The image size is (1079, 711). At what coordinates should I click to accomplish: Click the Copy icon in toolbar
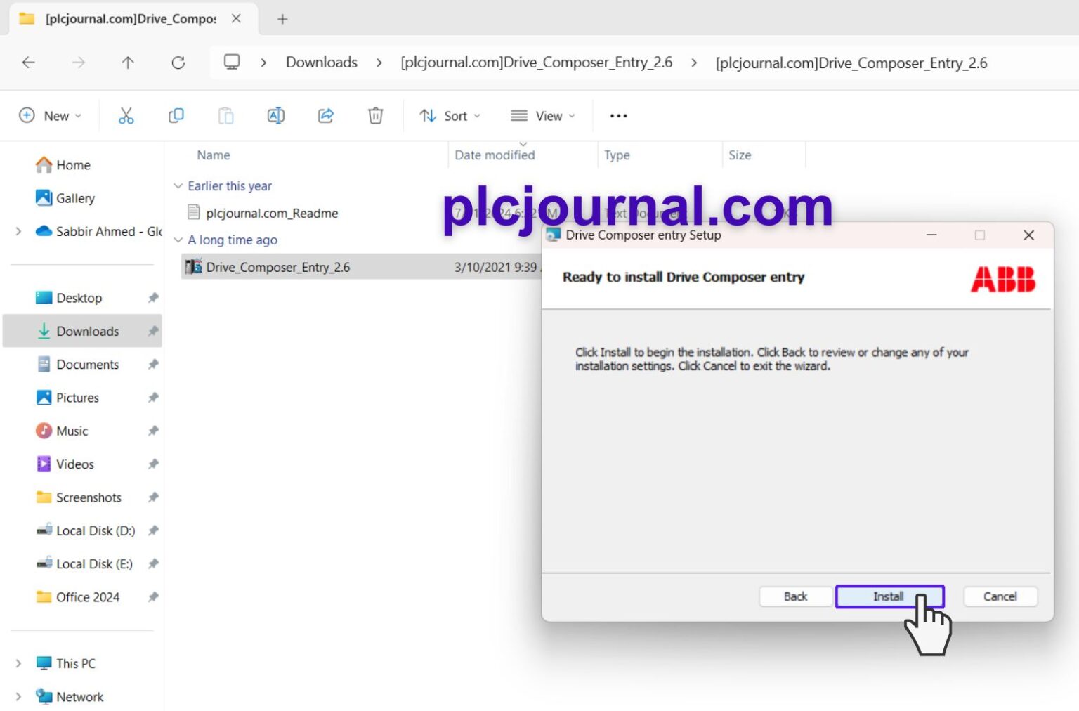pos(176,116)
